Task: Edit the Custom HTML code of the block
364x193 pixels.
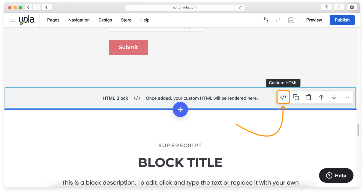Action: pyautogui.click(x=283, y=97)
